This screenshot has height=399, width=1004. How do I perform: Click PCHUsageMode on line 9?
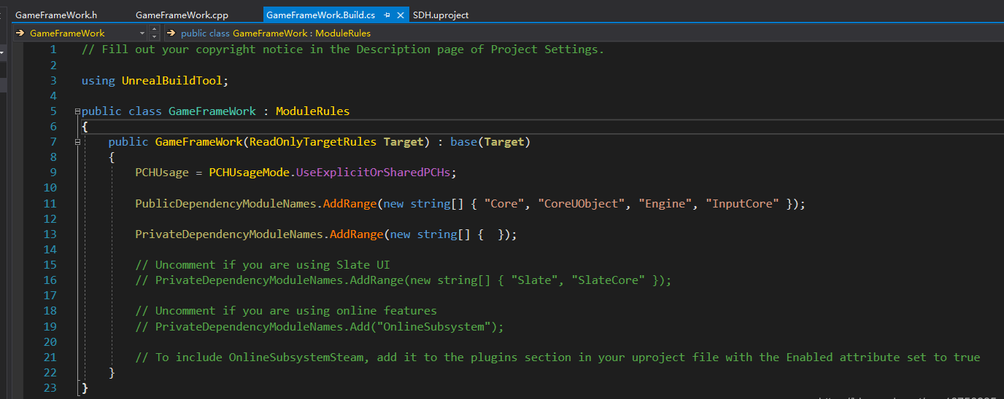pos(250,173)
